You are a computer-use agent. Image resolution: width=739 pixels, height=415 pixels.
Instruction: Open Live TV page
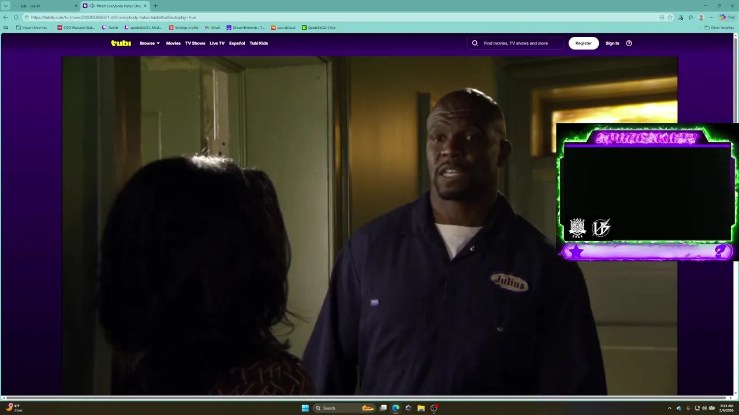217,43
